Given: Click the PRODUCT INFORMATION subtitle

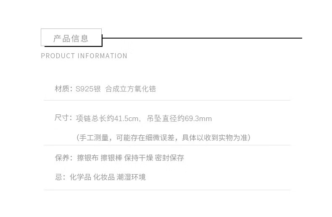Looking at the screenshot, I should pos(84,56).
